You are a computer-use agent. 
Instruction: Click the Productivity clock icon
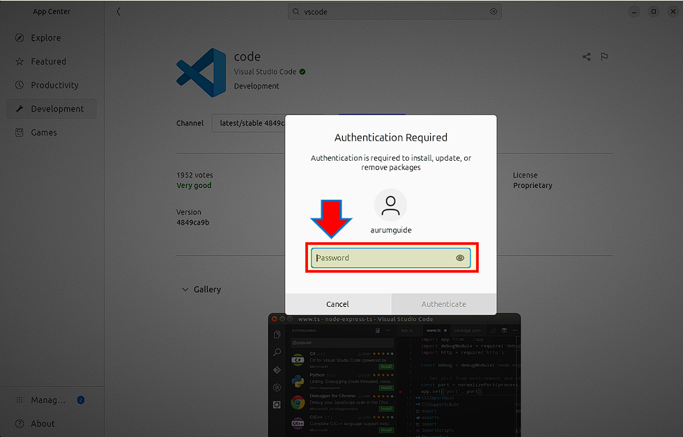click(20, 85)
